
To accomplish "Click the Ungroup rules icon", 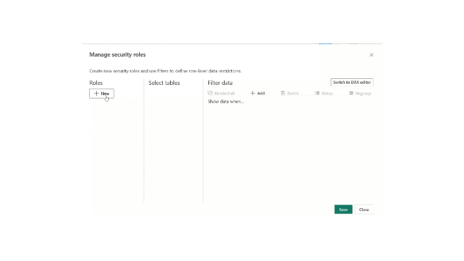I will 351,94.
